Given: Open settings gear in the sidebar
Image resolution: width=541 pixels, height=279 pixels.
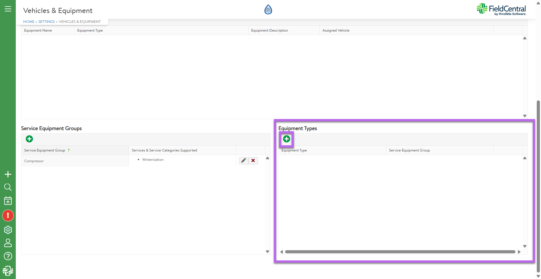Looking at the screenshot, I should (x=8, y=230).
